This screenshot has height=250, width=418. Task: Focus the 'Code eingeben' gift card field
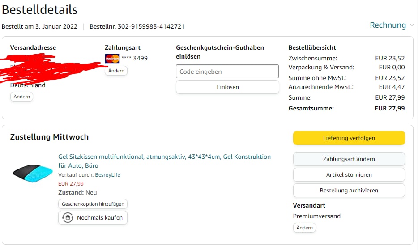[227, 72]
